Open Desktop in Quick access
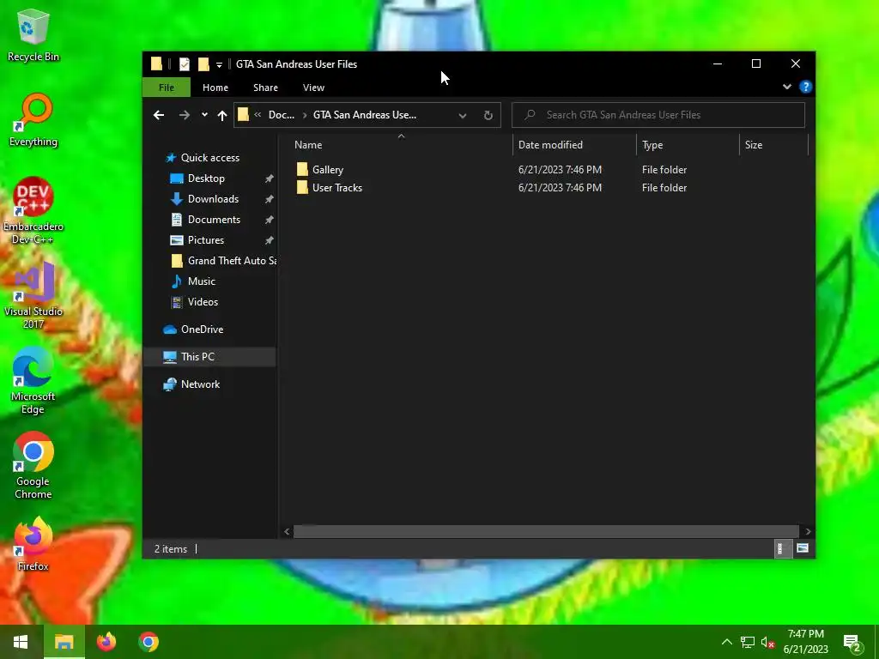Viewport: 879px width, 659px height. point(206,178)
